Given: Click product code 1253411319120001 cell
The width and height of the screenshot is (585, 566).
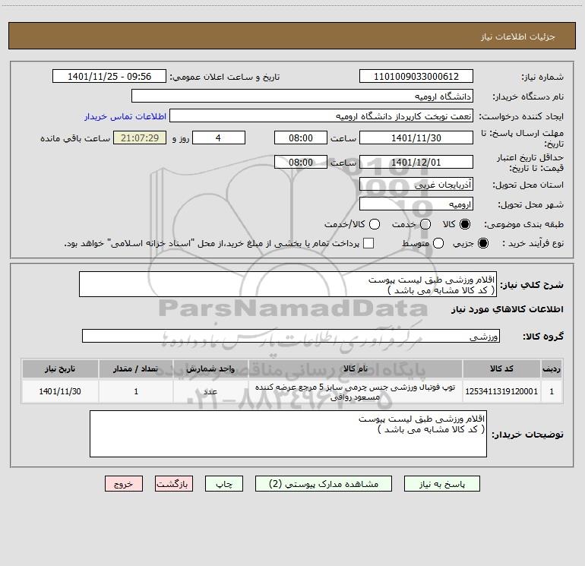Looking at the screenshot, I should tap(501, 391).
